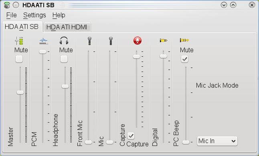Switch to the HDA ATI HDMI tab

click(67, 27)
